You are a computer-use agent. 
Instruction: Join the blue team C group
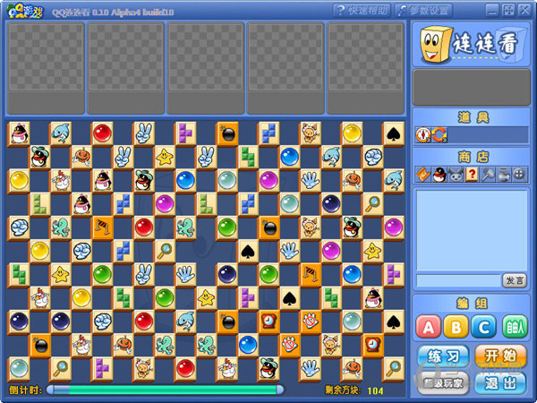pos(485,327)
